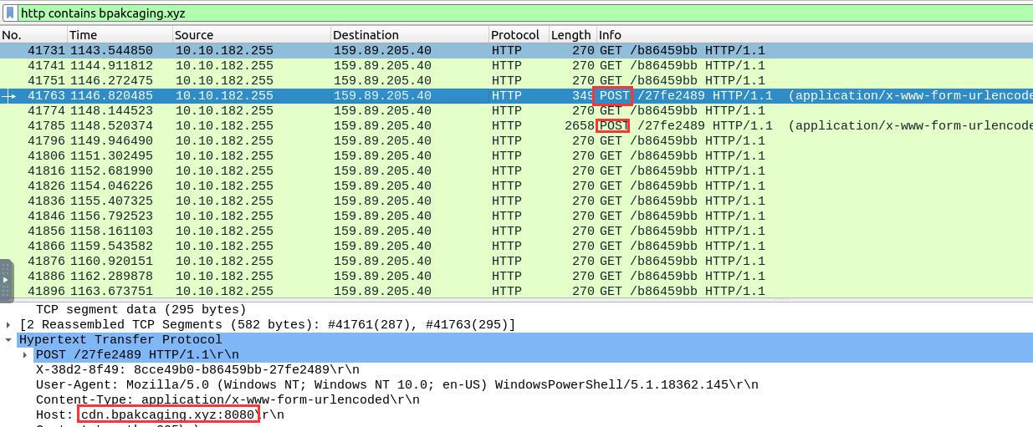
Task: Click the Destination column header
Action: pyautogui.click(x=409, y=35)
